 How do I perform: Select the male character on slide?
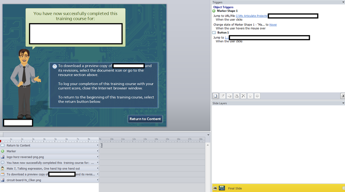point(25,84)
